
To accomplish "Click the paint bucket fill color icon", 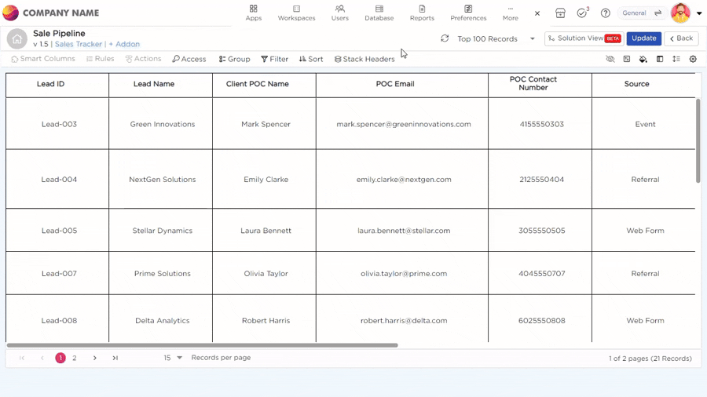I will pos(643,59).
